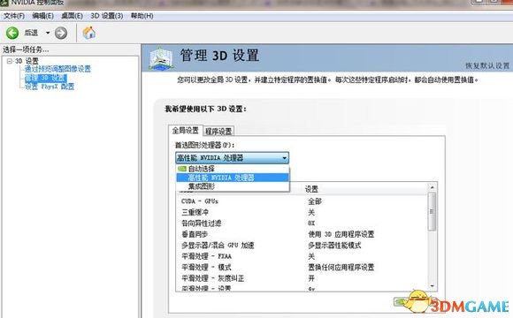Select 通过预览调整图像设置 in the task tree
This screenshot has width=513, height=318.
click(x=57, y=69)
